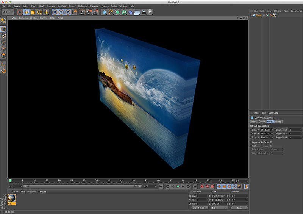The image size is (303, 214).
Task: Enable Points mode in left sidebar
Action: tap(3, 42)
